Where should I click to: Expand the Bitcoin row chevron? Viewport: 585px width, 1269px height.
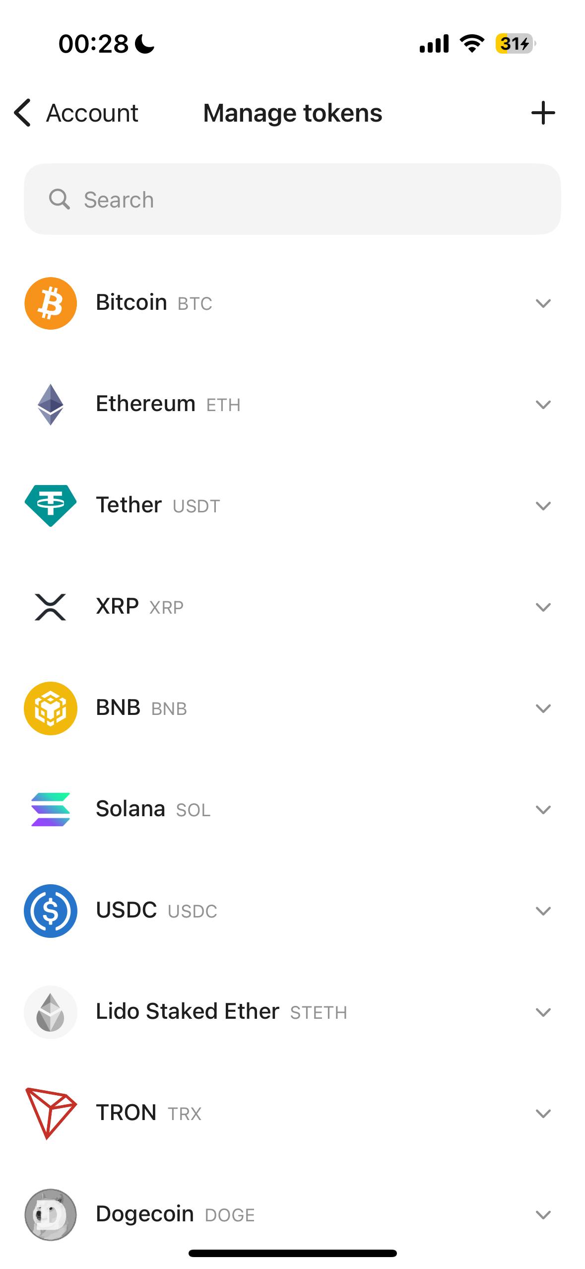[543, 303]
